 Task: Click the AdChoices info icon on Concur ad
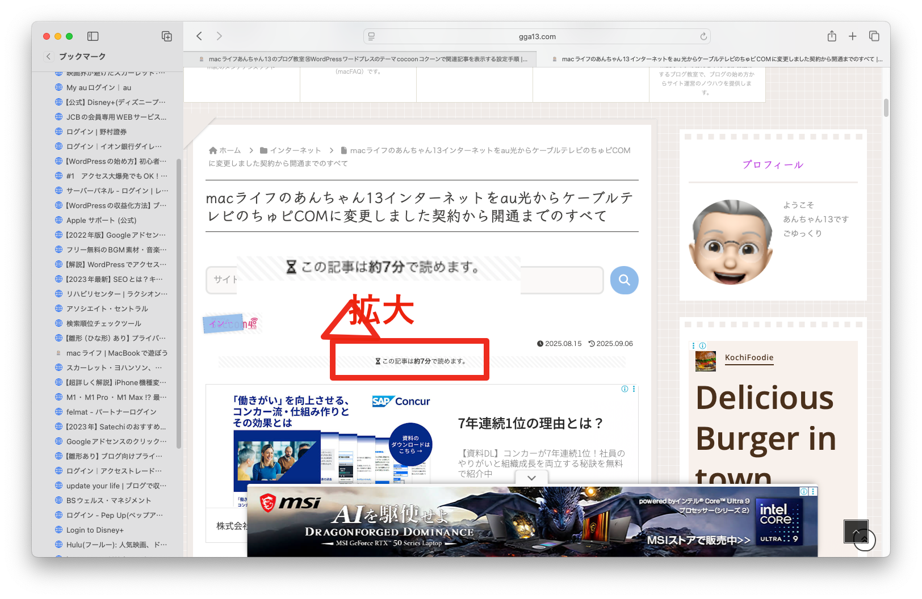pyautogui.click(x=625, y=389)
